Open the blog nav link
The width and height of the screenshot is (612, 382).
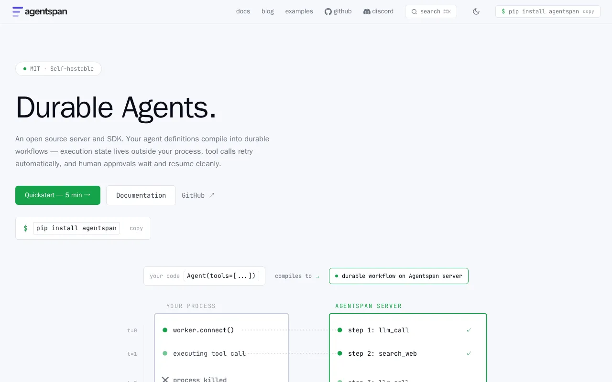coord(268,11)
